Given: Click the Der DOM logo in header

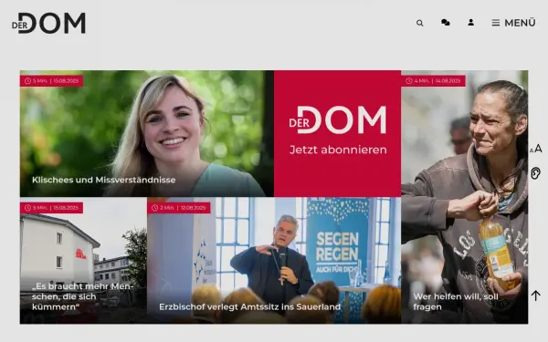Looking at the screenshot, I should coord(48,23).
